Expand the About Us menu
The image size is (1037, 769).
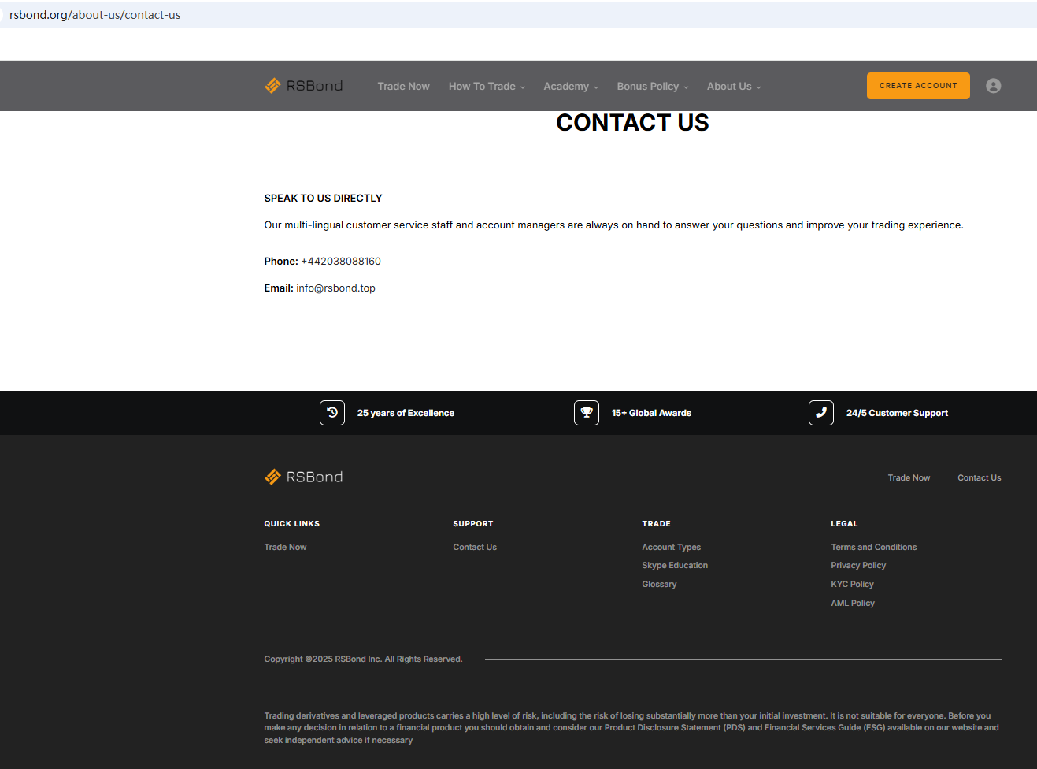click(x=734, y=87)
